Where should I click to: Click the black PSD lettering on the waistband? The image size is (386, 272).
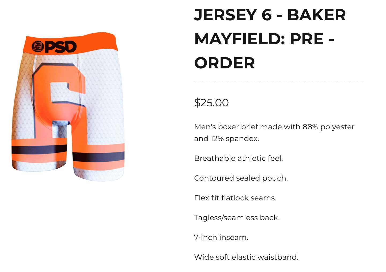point(61,47)
